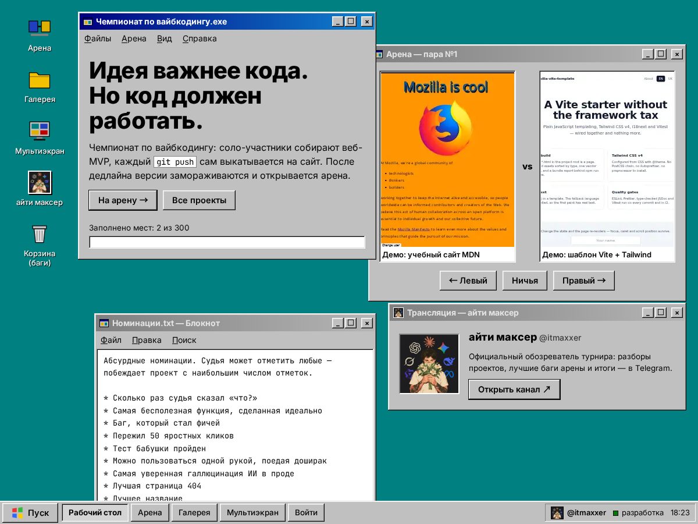This screenshot has height=524, width=698.
Task: Click the line «Баг, который стал фичей»
Action: click(x=162, y=423)
